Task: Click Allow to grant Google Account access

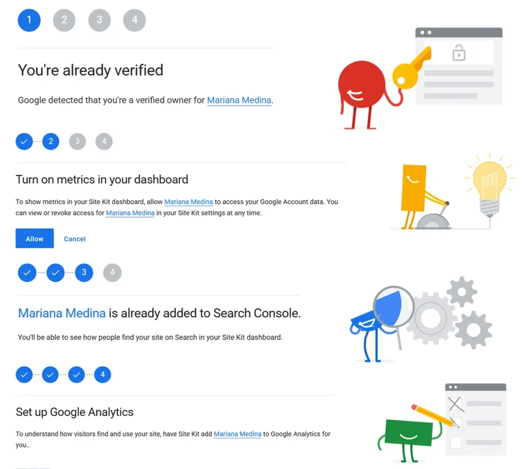Action: (x=34, y=238)
